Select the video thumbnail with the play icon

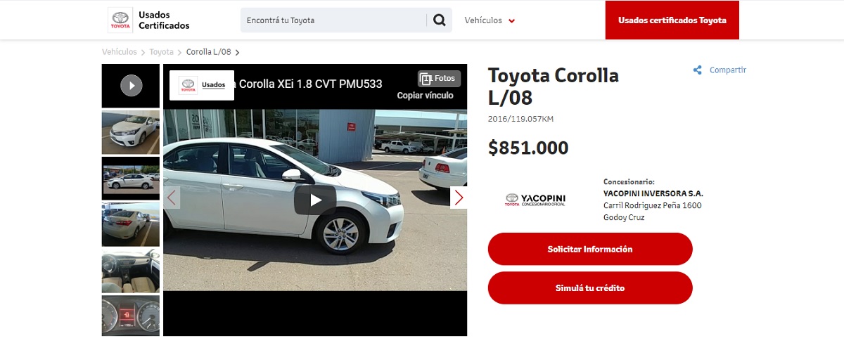point(131,86)
